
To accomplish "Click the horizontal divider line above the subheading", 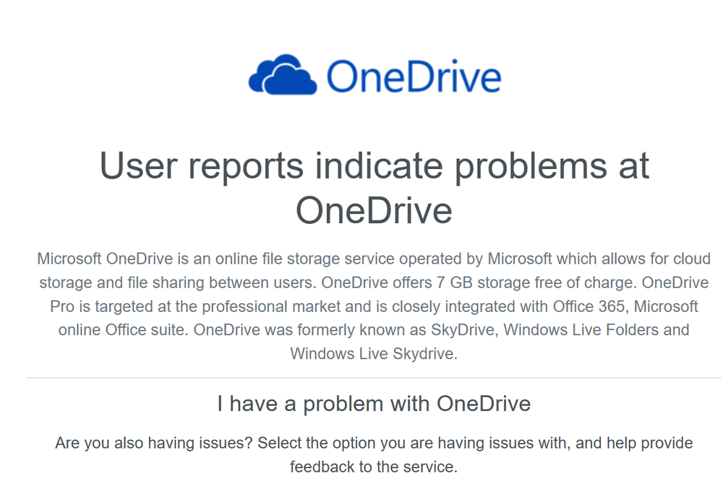I will coord(374,378).
